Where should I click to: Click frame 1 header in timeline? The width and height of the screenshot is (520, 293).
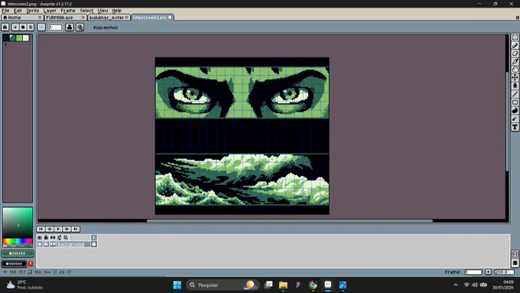coord(94,238)
